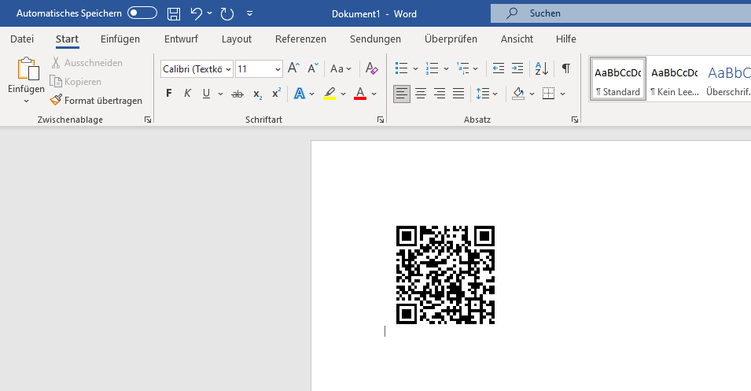Justify text alignment
The width and height of the screenshot is (751, 391).
click(x=458, y=94)
